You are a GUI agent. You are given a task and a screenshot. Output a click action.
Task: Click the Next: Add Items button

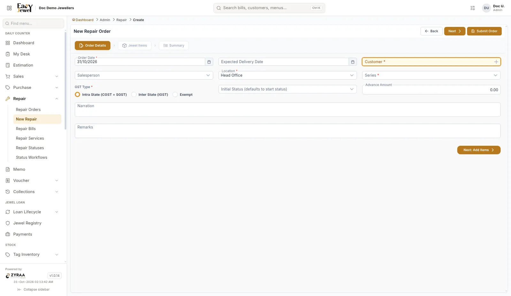click(x=479, y=150)
